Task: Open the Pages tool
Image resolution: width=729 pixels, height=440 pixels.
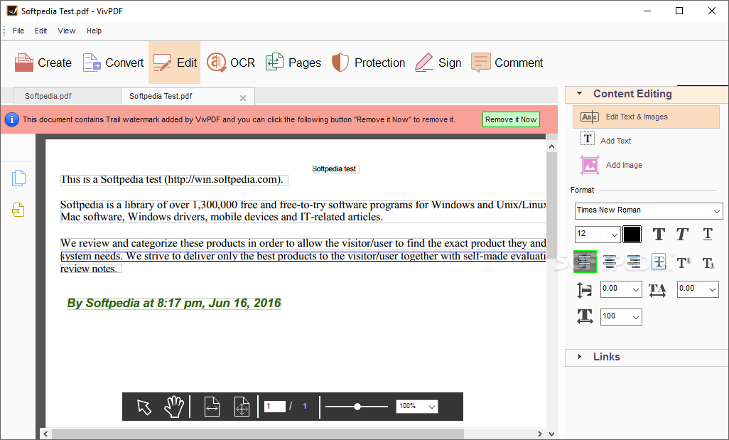Action: [293, 63]
